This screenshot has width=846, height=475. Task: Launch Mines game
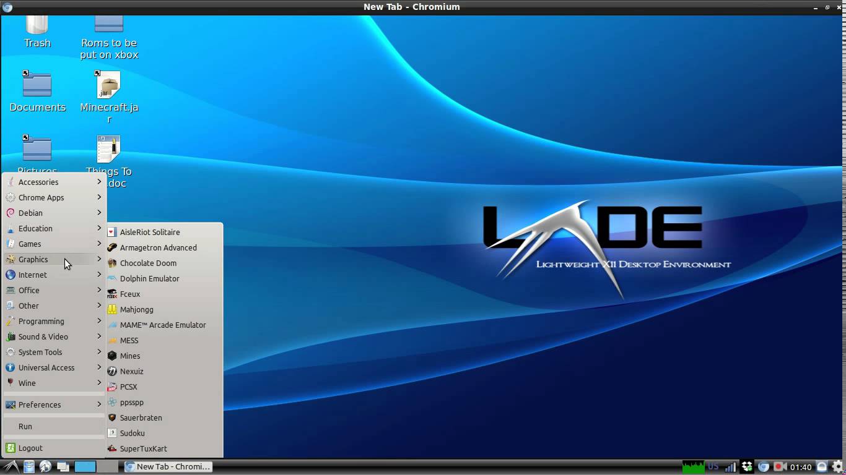[x=164, y=356]
